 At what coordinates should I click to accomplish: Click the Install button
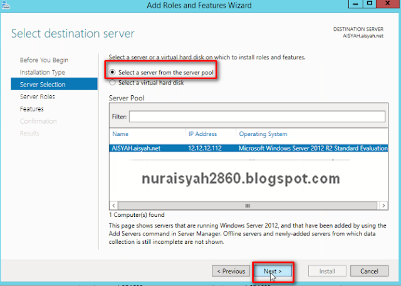(x=327, y=271)
